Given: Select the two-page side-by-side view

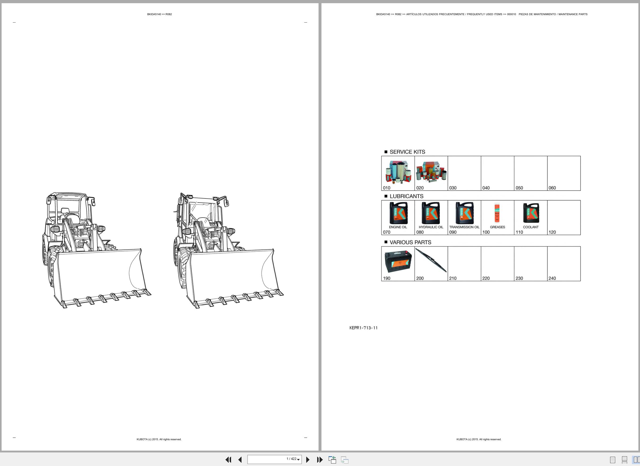Looking at the screenshot, I should [x=636, y=460].
